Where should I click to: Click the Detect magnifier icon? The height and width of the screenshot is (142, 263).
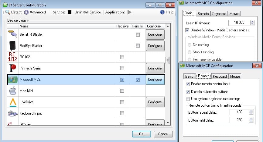[x=8, y=12]
